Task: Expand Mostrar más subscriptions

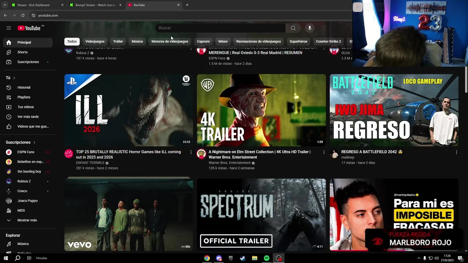Action: tap(28, 220)
